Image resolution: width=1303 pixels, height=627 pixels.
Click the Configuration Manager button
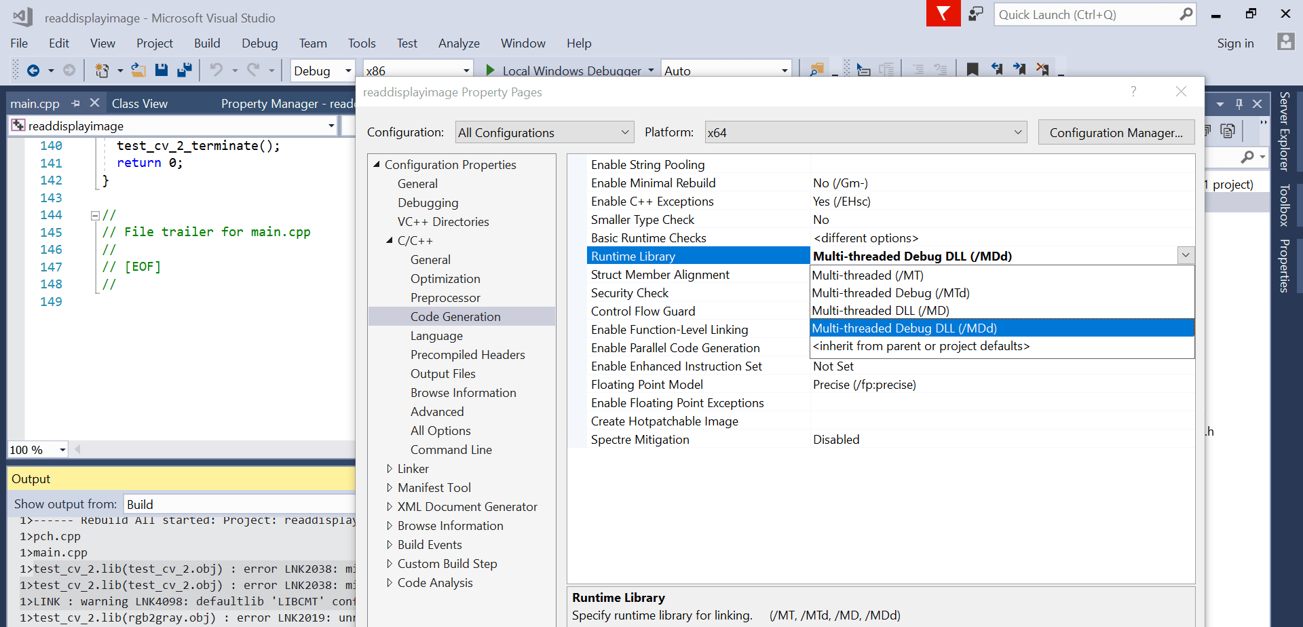pyautogui.click(x=1116, y=132)
